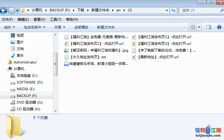Image resolution: width=224 pixels, height=140 pixels.
Task: Open the view options dropdown arrow
Action: pos(199,27)
